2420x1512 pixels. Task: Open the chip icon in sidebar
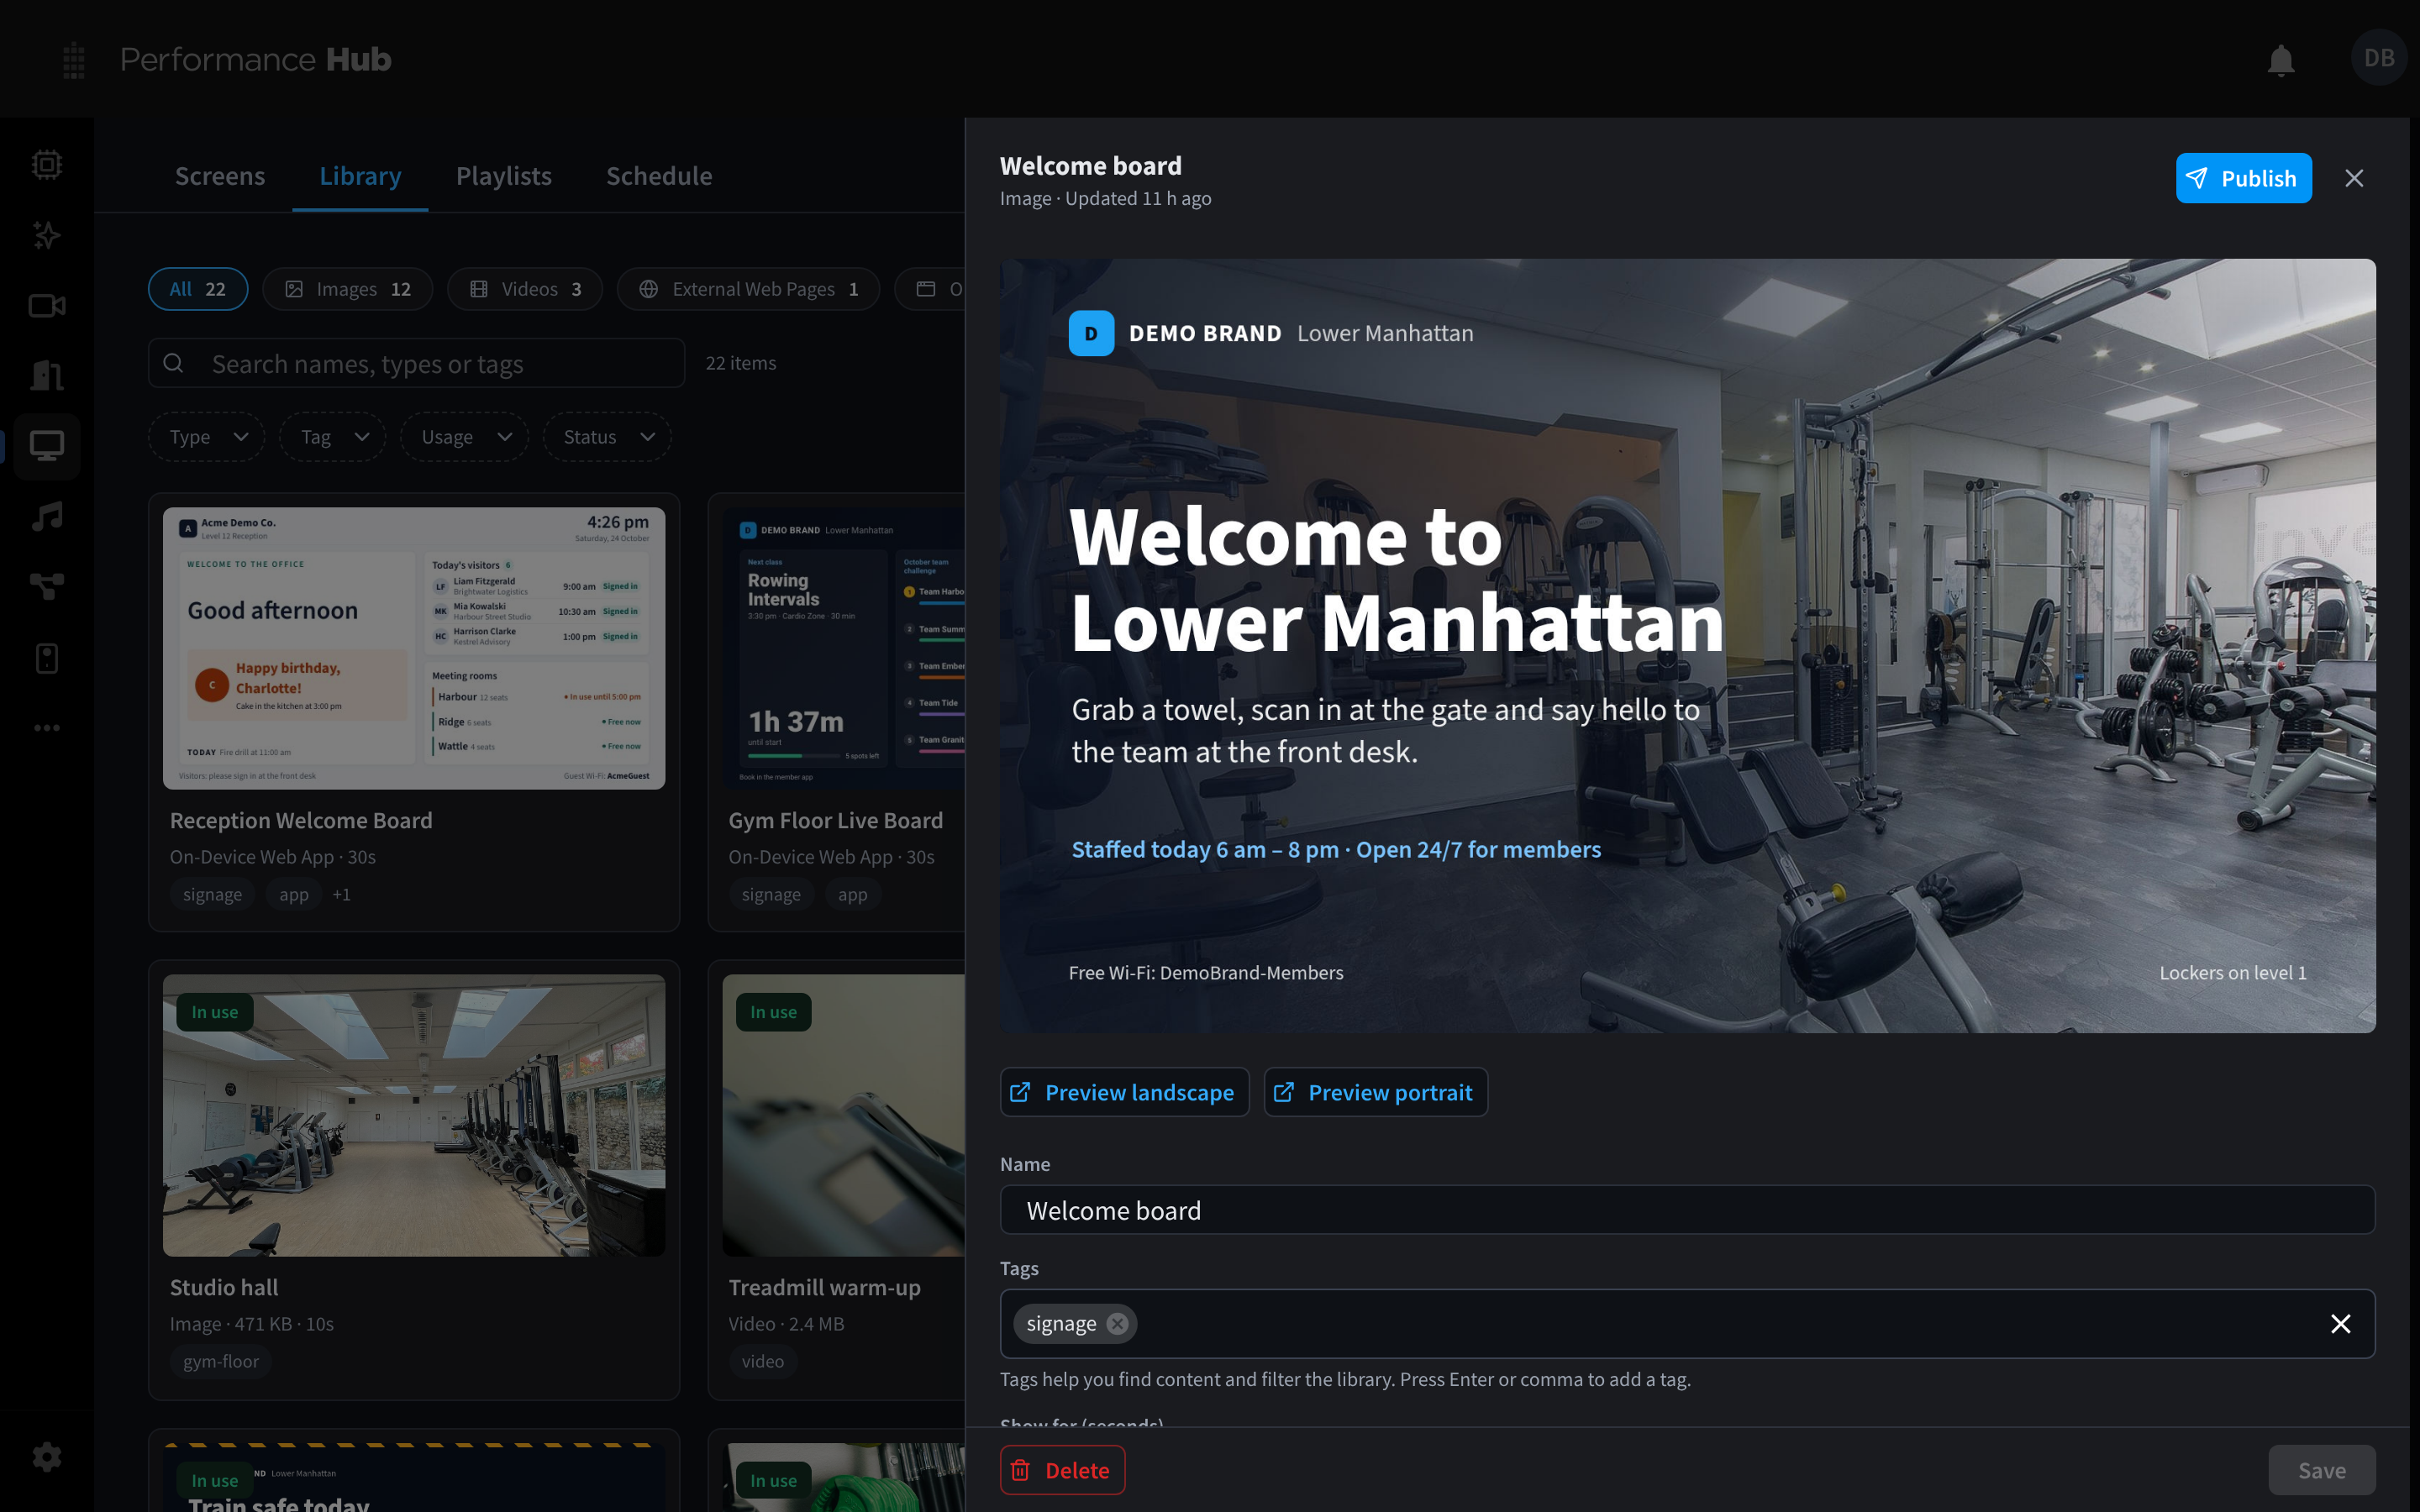[x=47, y=164]
